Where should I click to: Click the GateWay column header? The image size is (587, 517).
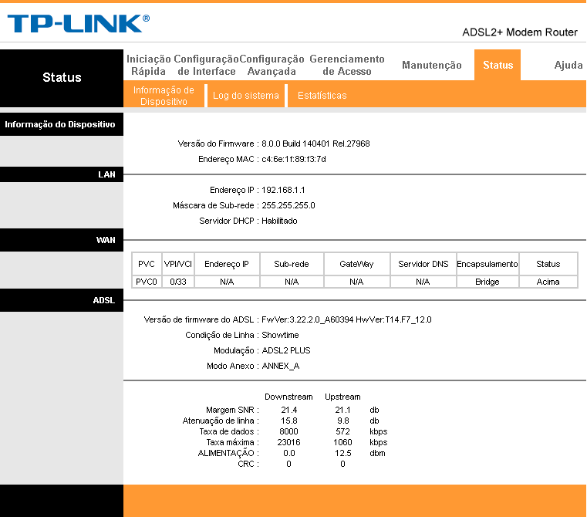click(x=356, y=264)
